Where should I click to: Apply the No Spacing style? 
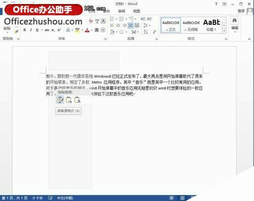191,25
